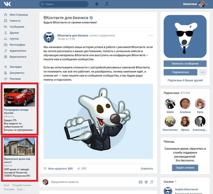Expand the Ещё footer dropdown

coord(21,189)
